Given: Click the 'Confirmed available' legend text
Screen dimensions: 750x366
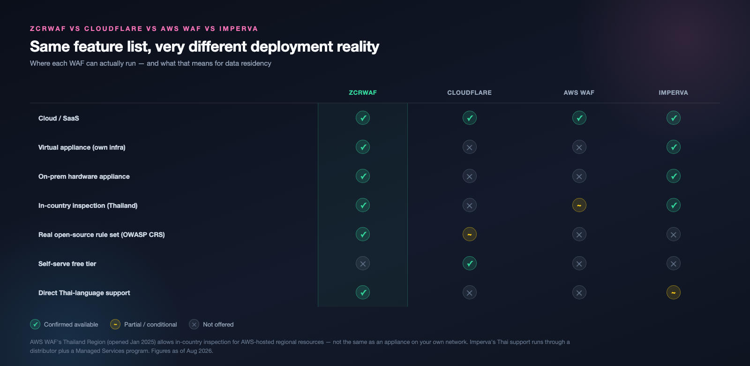Looking at the screenshot, I should coord(71,324).
